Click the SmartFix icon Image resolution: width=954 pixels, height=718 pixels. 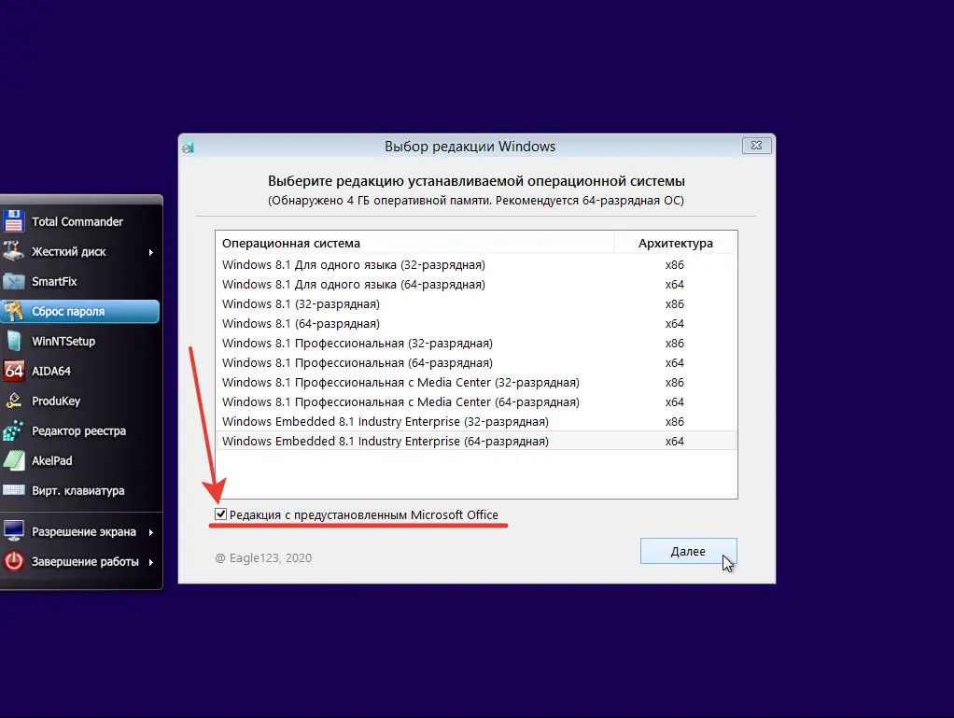[x=13, y=281]
